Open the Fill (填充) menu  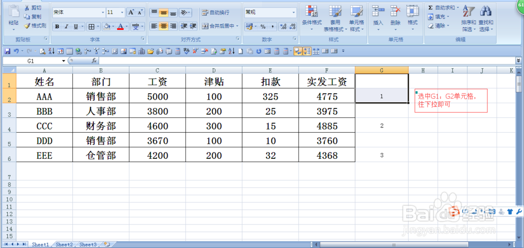coord(439,17)
